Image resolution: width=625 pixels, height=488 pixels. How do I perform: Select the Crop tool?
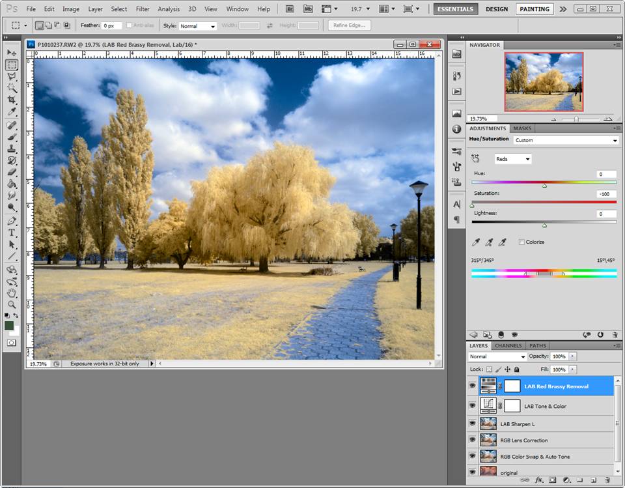(x=12, y=100)
